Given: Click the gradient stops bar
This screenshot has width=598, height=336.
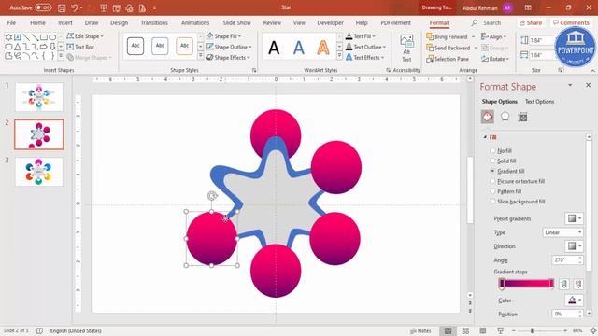Looking at the screenshot, I should 526,283.
